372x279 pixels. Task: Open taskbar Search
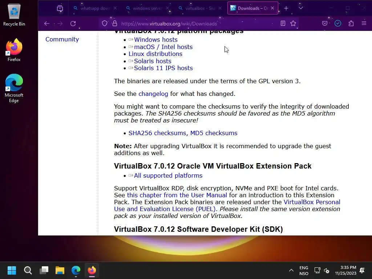coord(28,270)
